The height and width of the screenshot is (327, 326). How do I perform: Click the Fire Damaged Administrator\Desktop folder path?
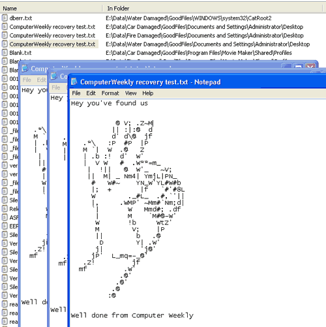click(205, 35)
